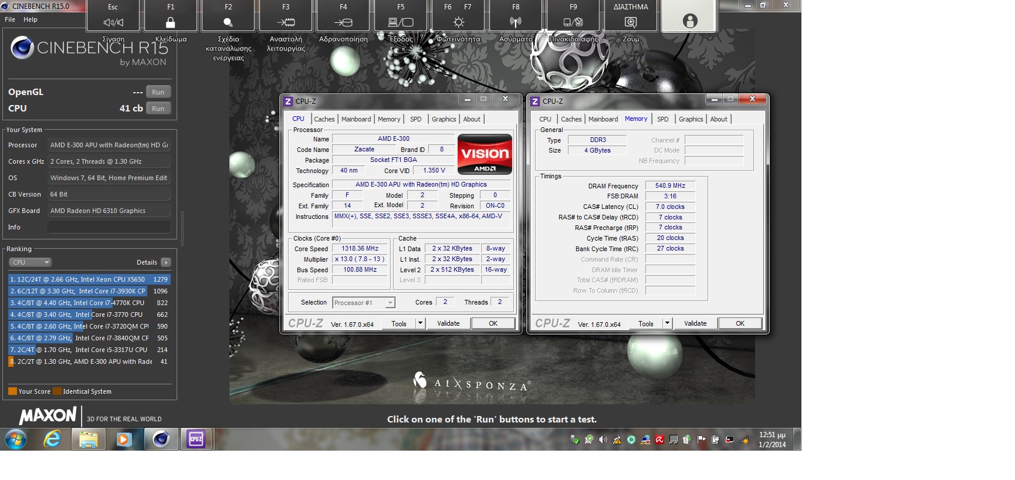1015x480 pixels.
Task: Open the Help menu in Cinebench
Action: pyautogui.click(x=31, y=19)
